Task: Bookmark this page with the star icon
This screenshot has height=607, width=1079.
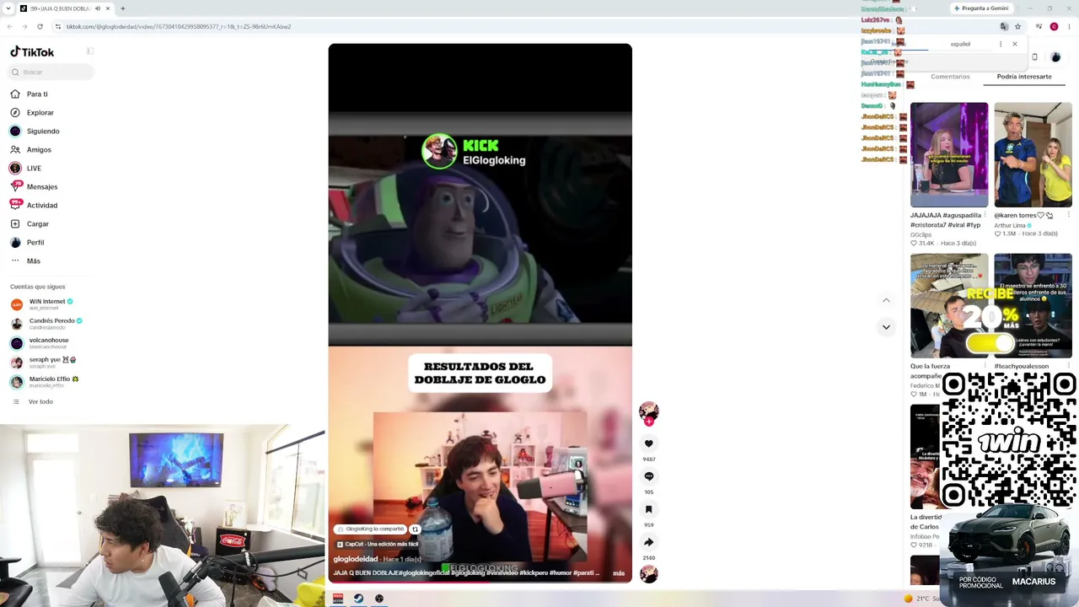Action: point(1017,27)
